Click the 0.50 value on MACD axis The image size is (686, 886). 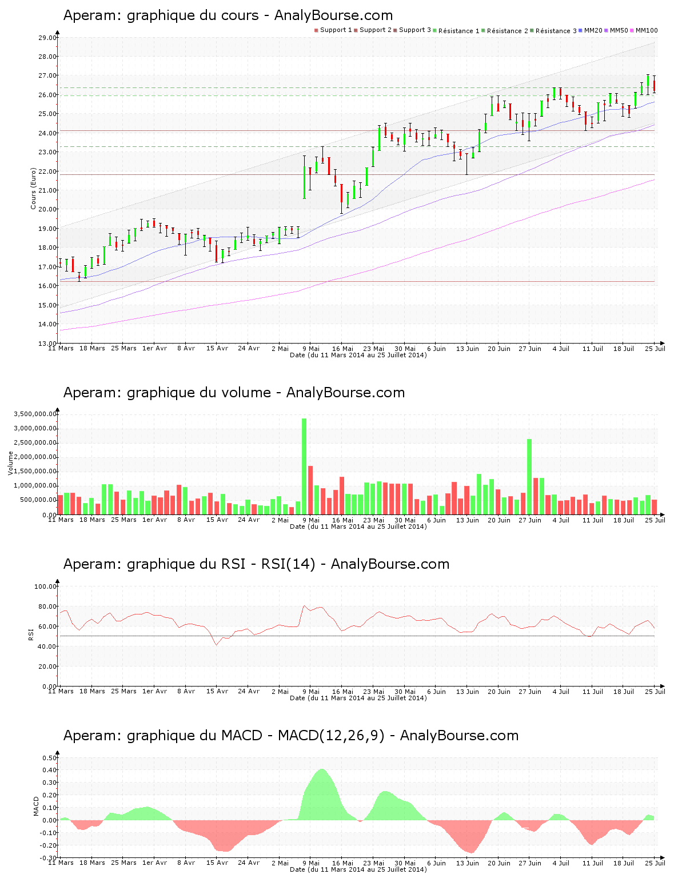point(50,758)
